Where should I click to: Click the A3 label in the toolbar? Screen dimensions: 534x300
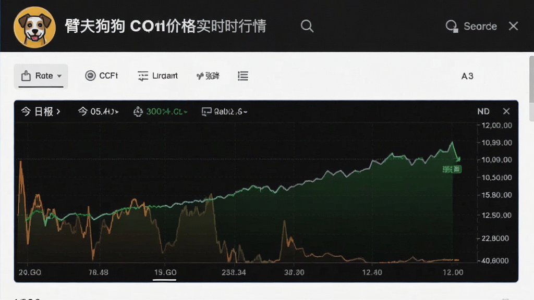pos(467,76)
